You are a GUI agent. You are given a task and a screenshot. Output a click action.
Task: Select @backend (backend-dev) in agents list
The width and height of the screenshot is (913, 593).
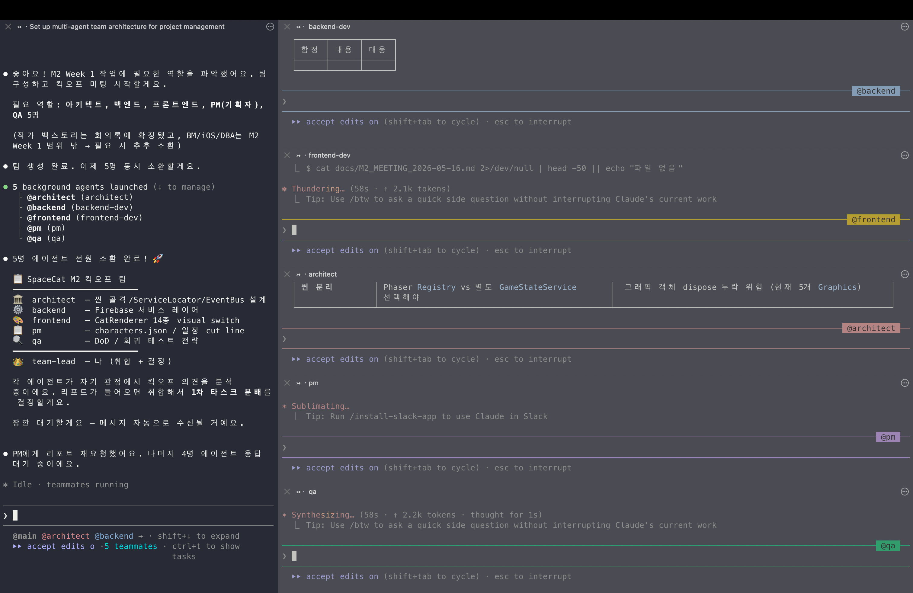80,207
